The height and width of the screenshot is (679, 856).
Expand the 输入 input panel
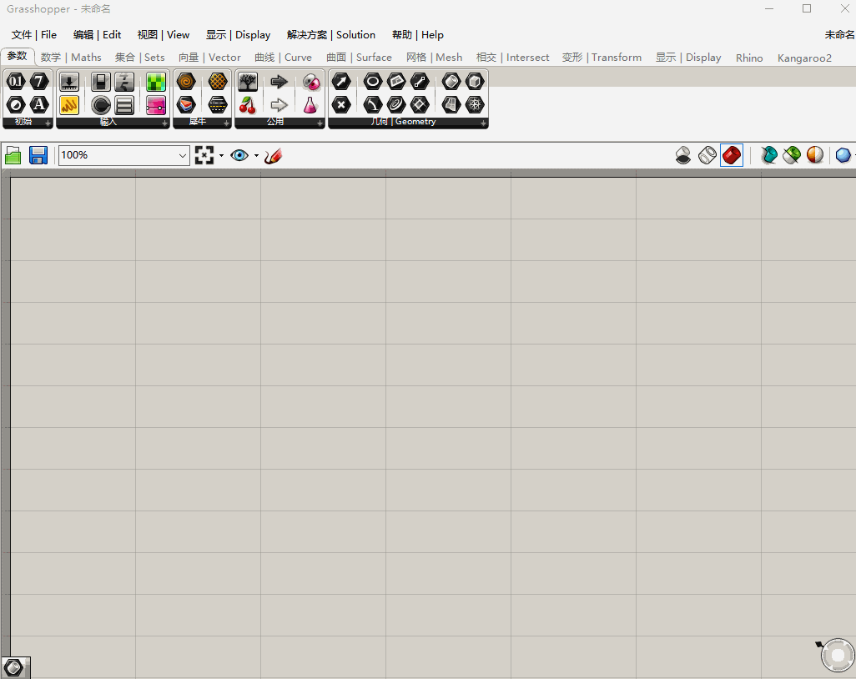pos(164,123)
